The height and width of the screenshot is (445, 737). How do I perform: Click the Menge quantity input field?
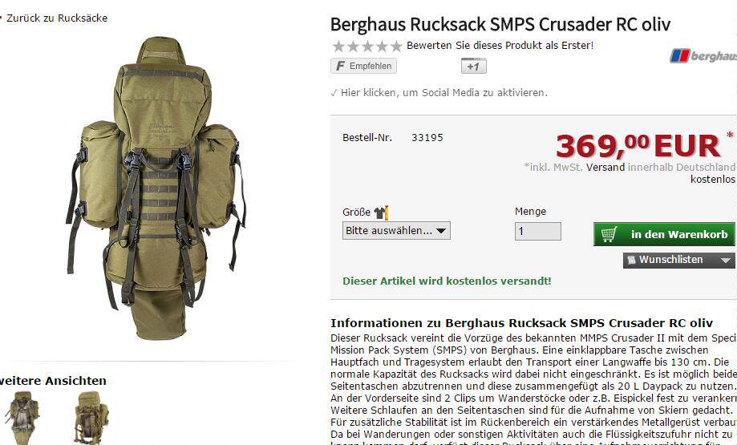coord(537,231)
